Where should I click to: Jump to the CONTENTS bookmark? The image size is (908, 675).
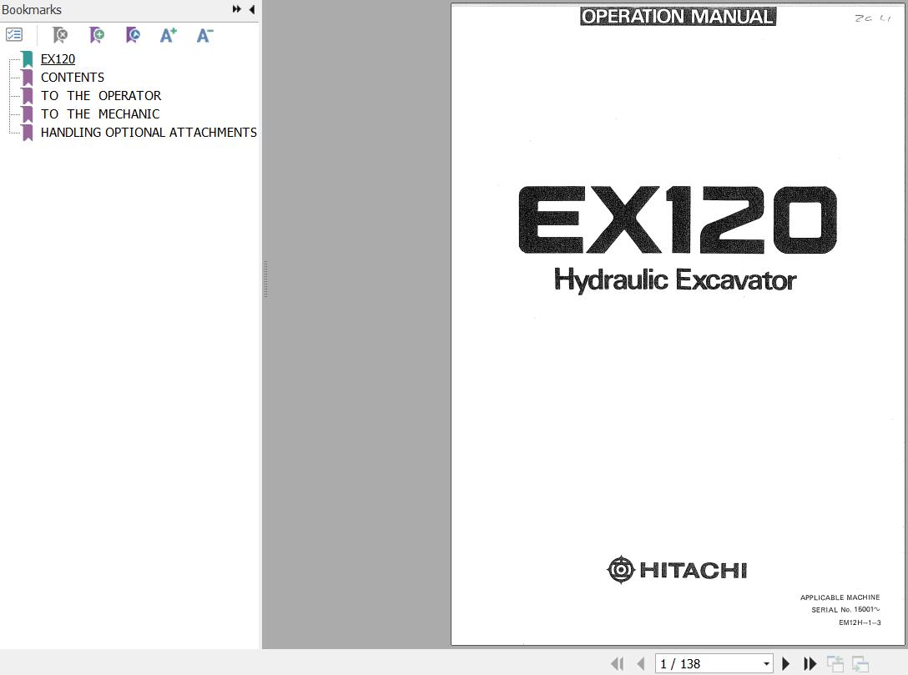point(73,78)
